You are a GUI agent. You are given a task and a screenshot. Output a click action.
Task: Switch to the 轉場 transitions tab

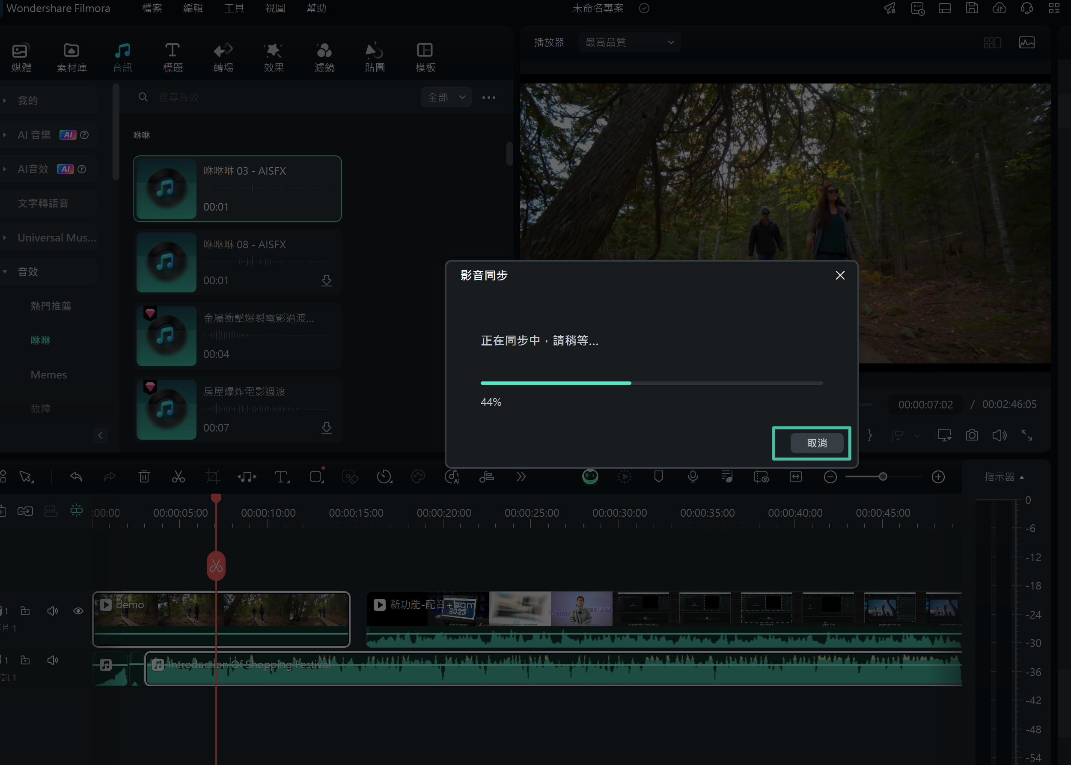[223, 57]
